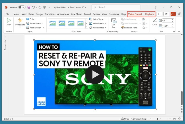This screenshot has height=124, width=185.
Task: Toggle the AutoSave switch
Action: (x=22, y=7)
